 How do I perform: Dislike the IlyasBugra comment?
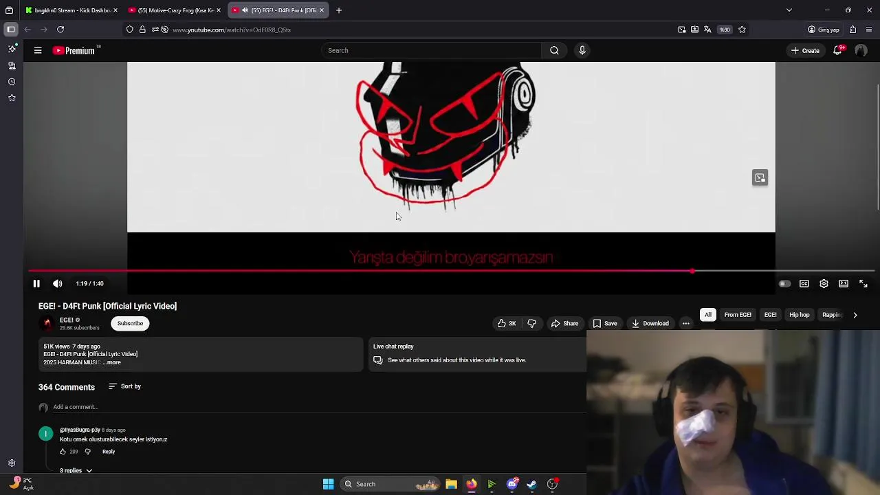click(87, 452)
